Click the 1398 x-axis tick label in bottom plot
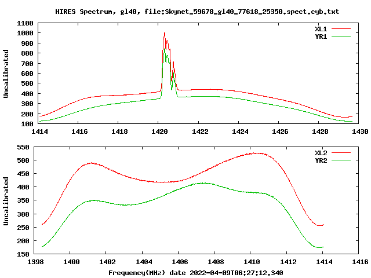 [x=35, y=262]
